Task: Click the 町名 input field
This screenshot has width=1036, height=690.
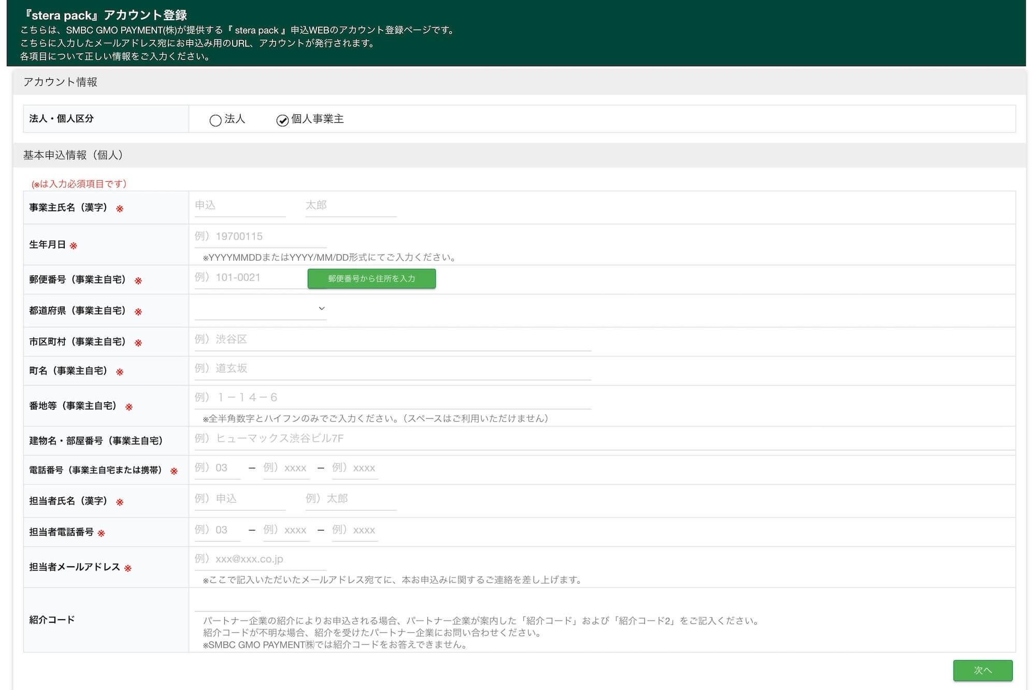Action: pyautogui.click(x=393, y=369)
